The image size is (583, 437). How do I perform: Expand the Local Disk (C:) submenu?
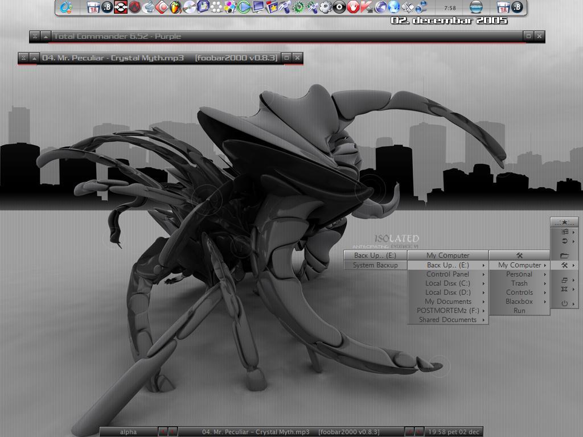pyautogui.click(x=448, y=283)
